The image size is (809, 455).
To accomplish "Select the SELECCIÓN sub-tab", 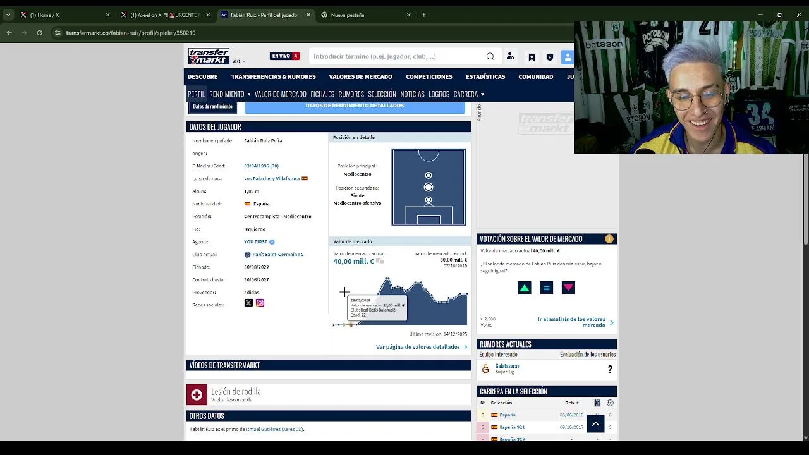I will click(382, 94).
